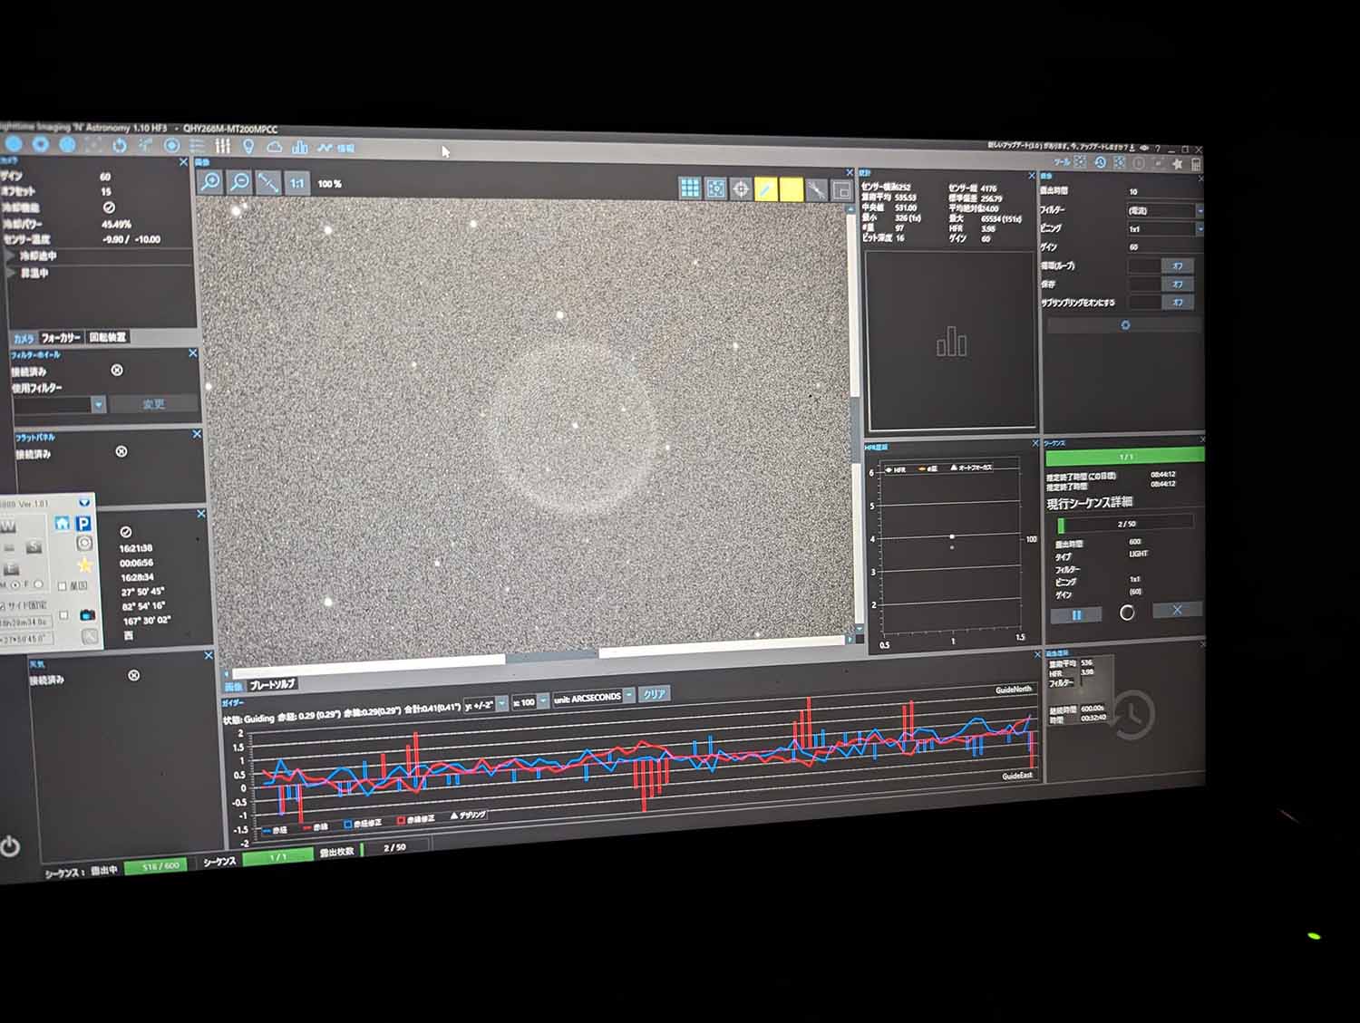Click the blue dropdown arrow in the mount controller title
The image size is (1360, 1023).
coord(84,502)
